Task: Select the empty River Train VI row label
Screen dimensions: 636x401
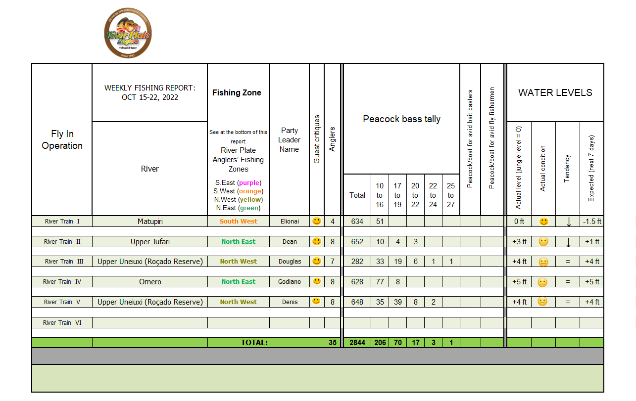Action: [x=62, y=322]
